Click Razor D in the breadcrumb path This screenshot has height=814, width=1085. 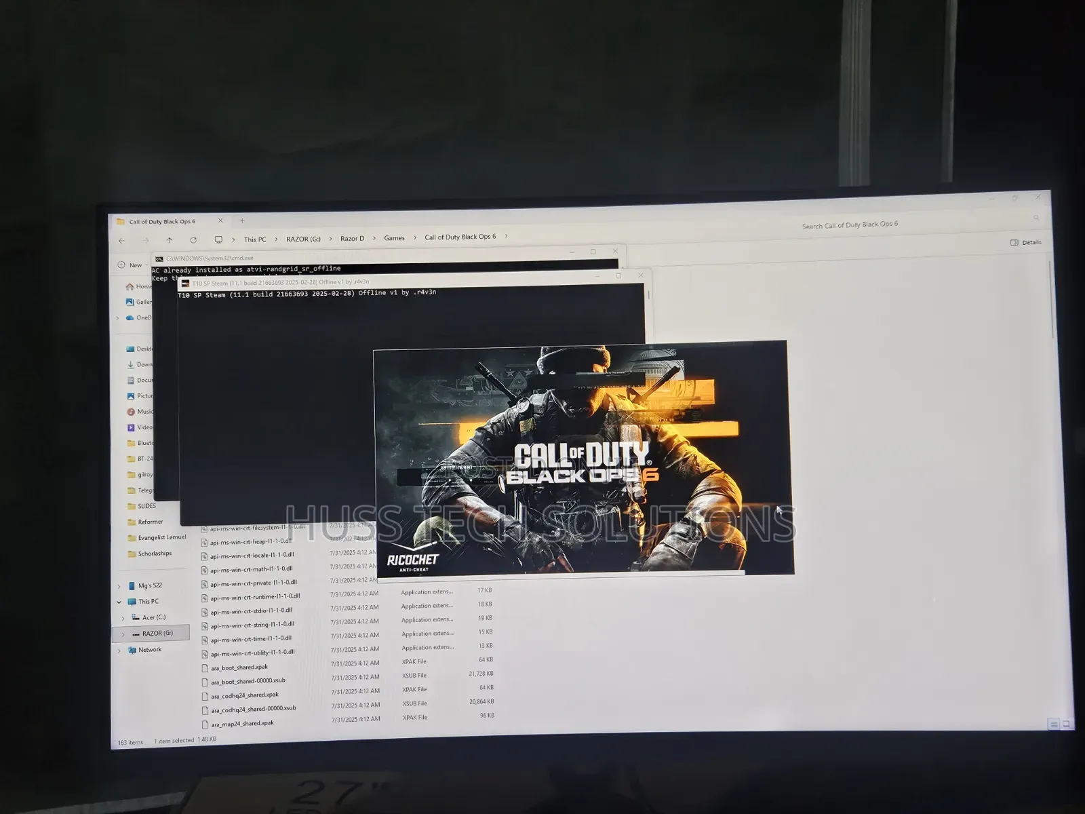pos(352,238)
